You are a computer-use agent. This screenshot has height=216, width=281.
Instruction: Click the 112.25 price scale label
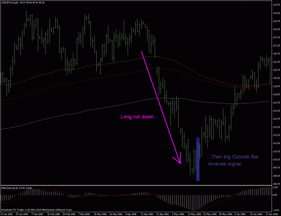click(x=277, y=127)
